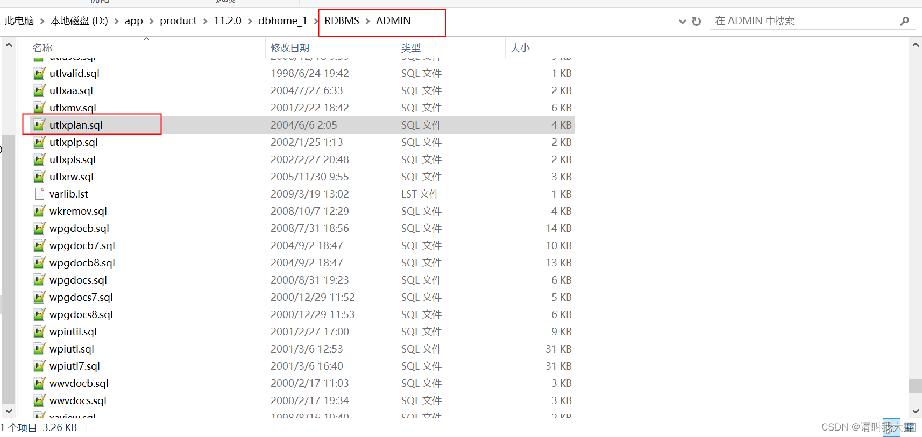Image resolution: width=922 pixels, height=437 pixels.
Task: Select the utlxpls.sql file name
Action: click(x=73, y=159)
